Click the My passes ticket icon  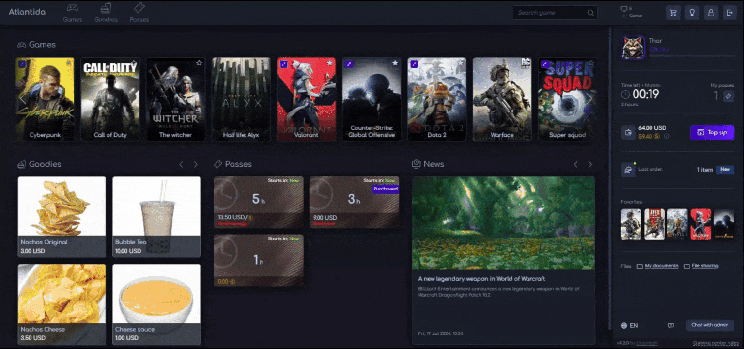728,96
